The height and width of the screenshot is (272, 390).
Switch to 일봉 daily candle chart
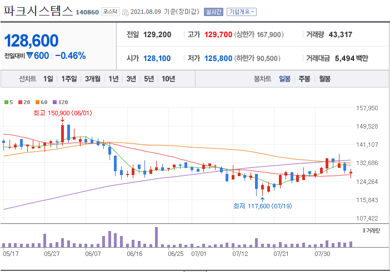coord(285,79)
